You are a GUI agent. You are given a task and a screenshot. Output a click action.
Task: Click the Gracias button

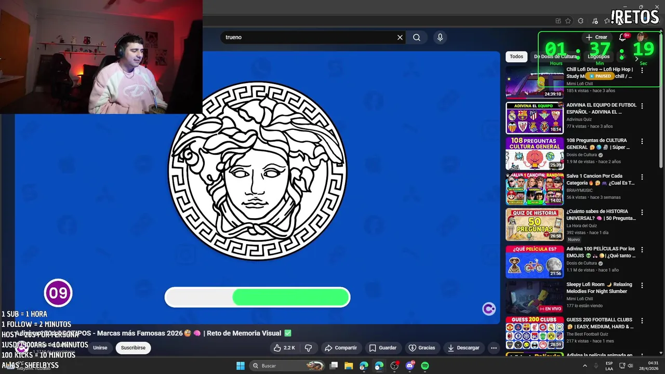pos(422,348)
